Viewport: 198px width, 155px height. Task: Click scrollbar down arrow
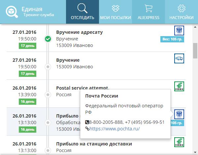click(x=195, y=152)
